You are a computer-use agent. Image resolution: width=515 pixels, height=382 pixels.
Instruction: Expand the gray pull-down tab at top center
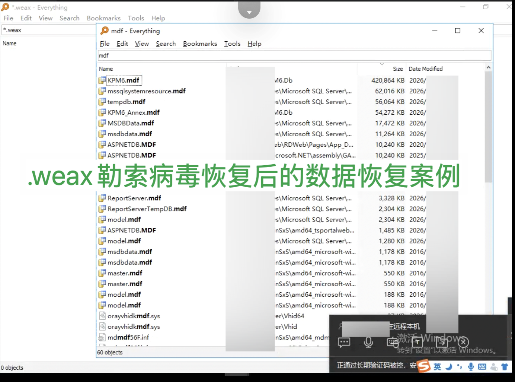[249, 10]
